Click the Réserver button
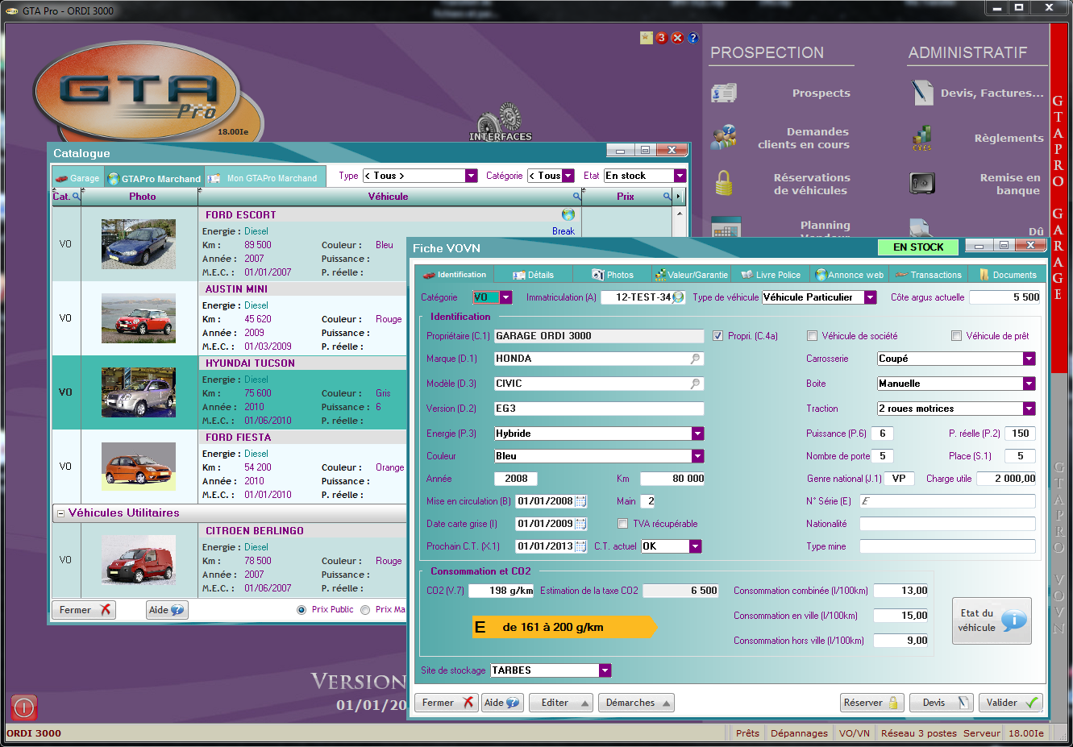Image resolution: width=1073 pixels, height=747 pixels. [871, 703]
